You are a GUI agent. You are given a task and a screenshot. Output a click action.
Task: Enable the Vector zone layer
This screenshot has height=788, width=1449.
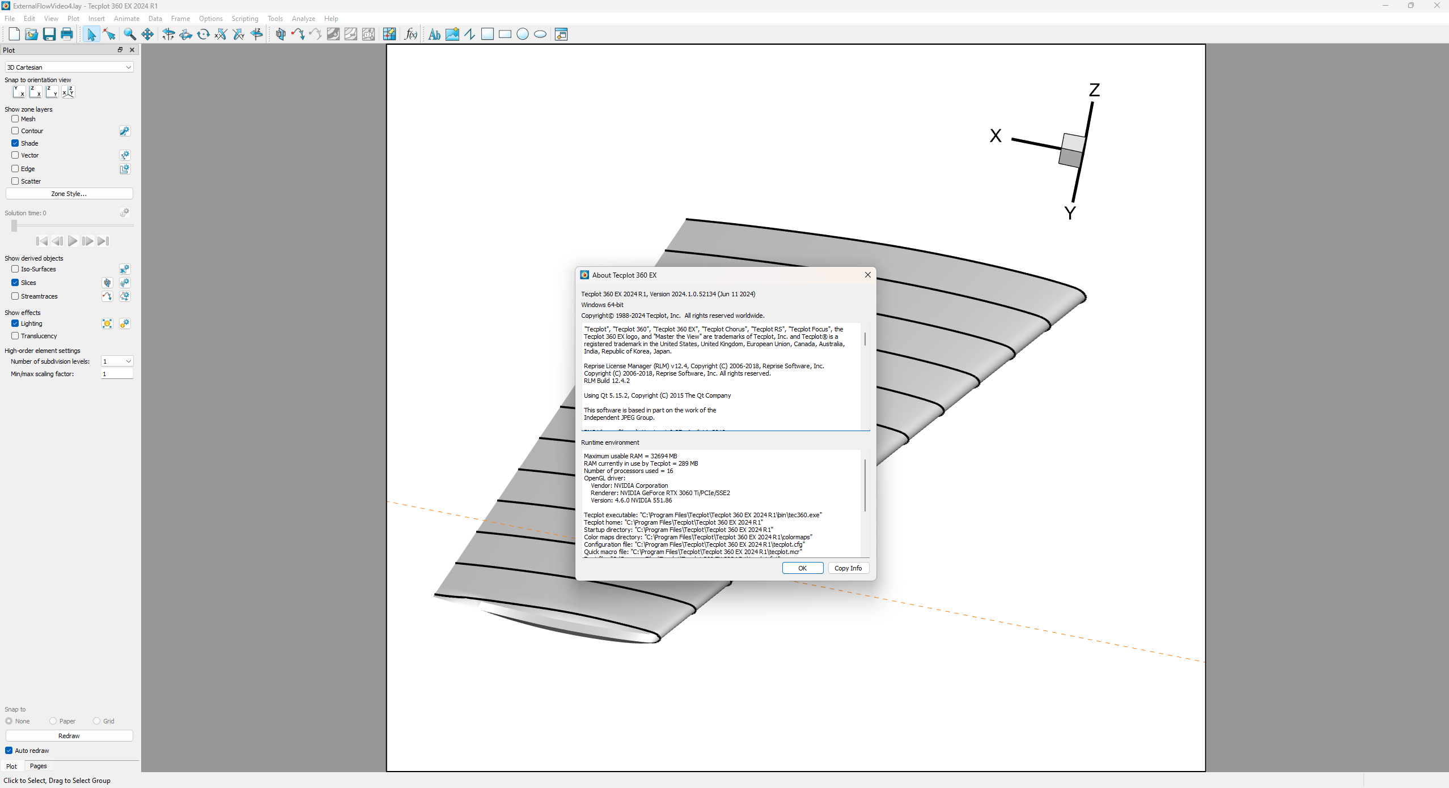pyautogui.click(x=15, y=155)
